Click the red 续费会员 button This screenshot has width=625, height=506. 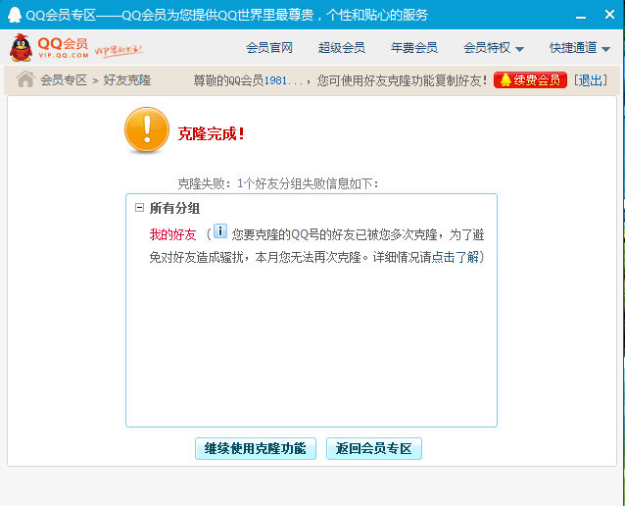[530, 80]
